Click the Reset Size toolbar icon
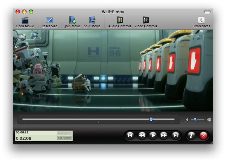 click(49, 20)
